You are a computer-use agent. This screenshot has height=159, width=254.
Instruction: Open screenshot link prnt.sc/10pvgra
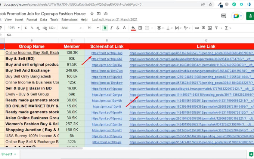pyautogui.click(x=107, y=95)
